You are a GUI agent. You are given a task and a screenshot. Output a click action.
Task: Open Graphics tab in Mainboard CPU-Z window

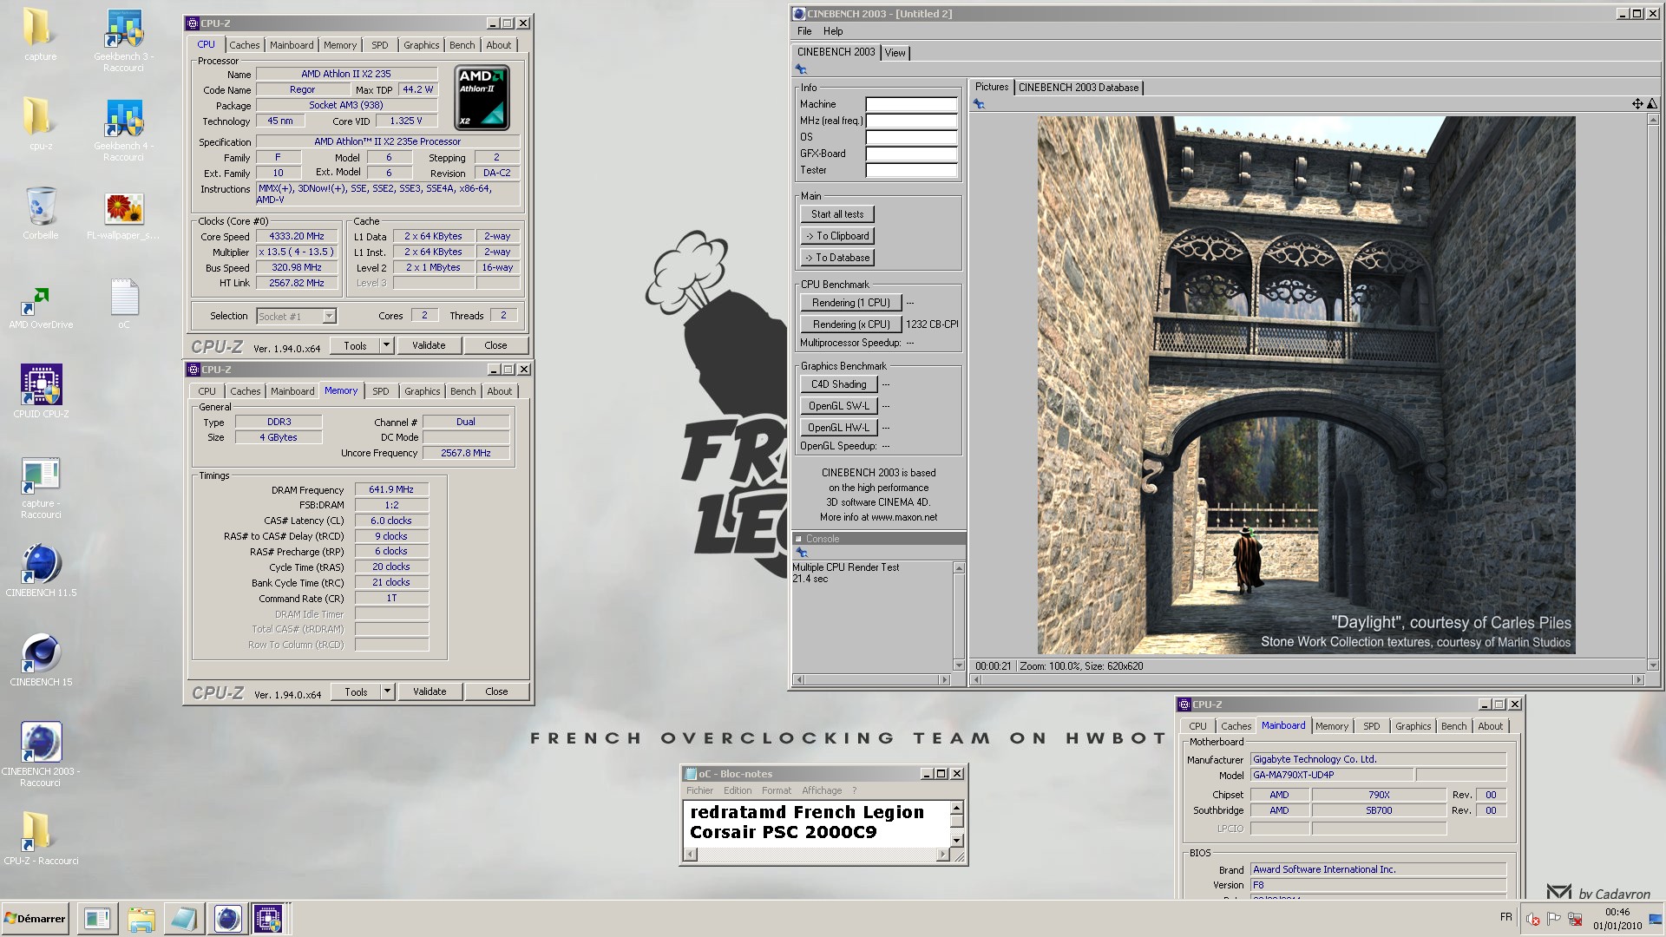[1413, 726]
